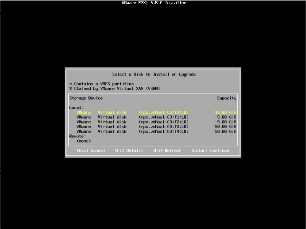306x229 pixels.
Task: Click the Remote: section label
Action: click(77, 136)
